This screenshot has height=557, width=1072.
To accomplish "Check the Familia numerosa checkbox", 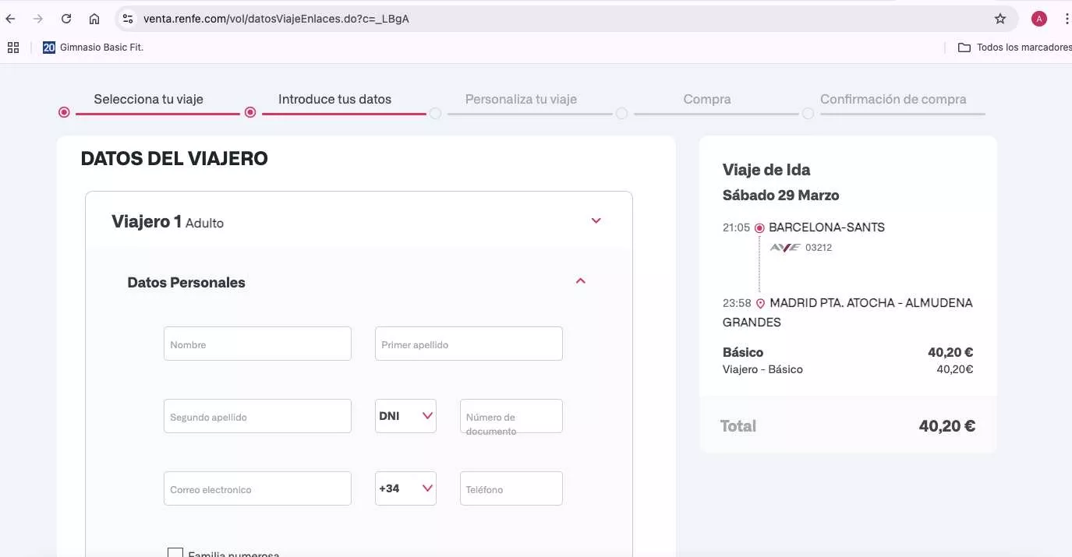I will click(x=175, y=553).
